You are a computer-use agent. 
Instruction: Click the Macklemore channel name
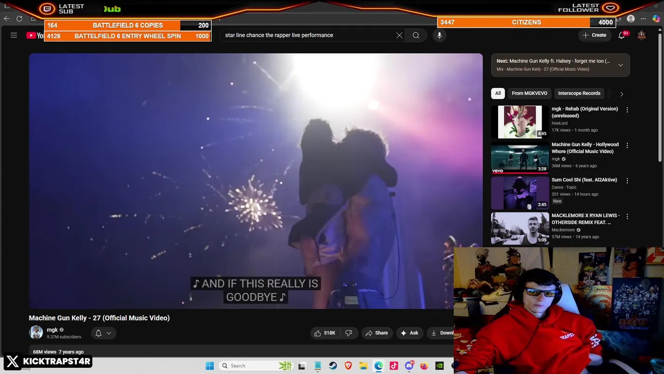pyautogui.click(x=563, y=230)
